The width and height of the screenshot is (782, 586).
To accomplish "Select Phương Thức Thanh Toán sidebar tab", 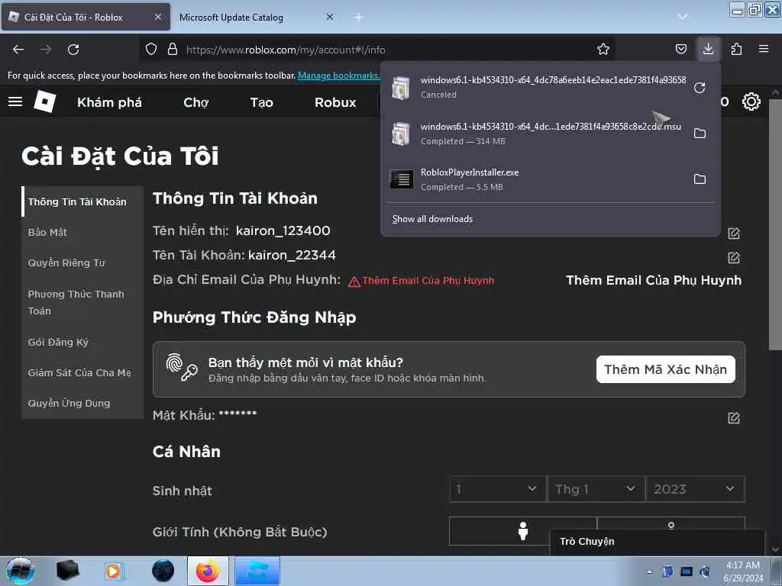I will [x=82, y=302].
